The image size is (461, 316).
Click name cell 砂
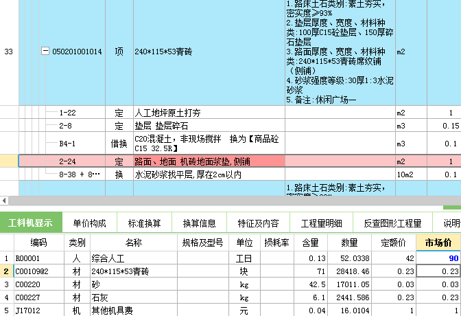tap(134, 284)
